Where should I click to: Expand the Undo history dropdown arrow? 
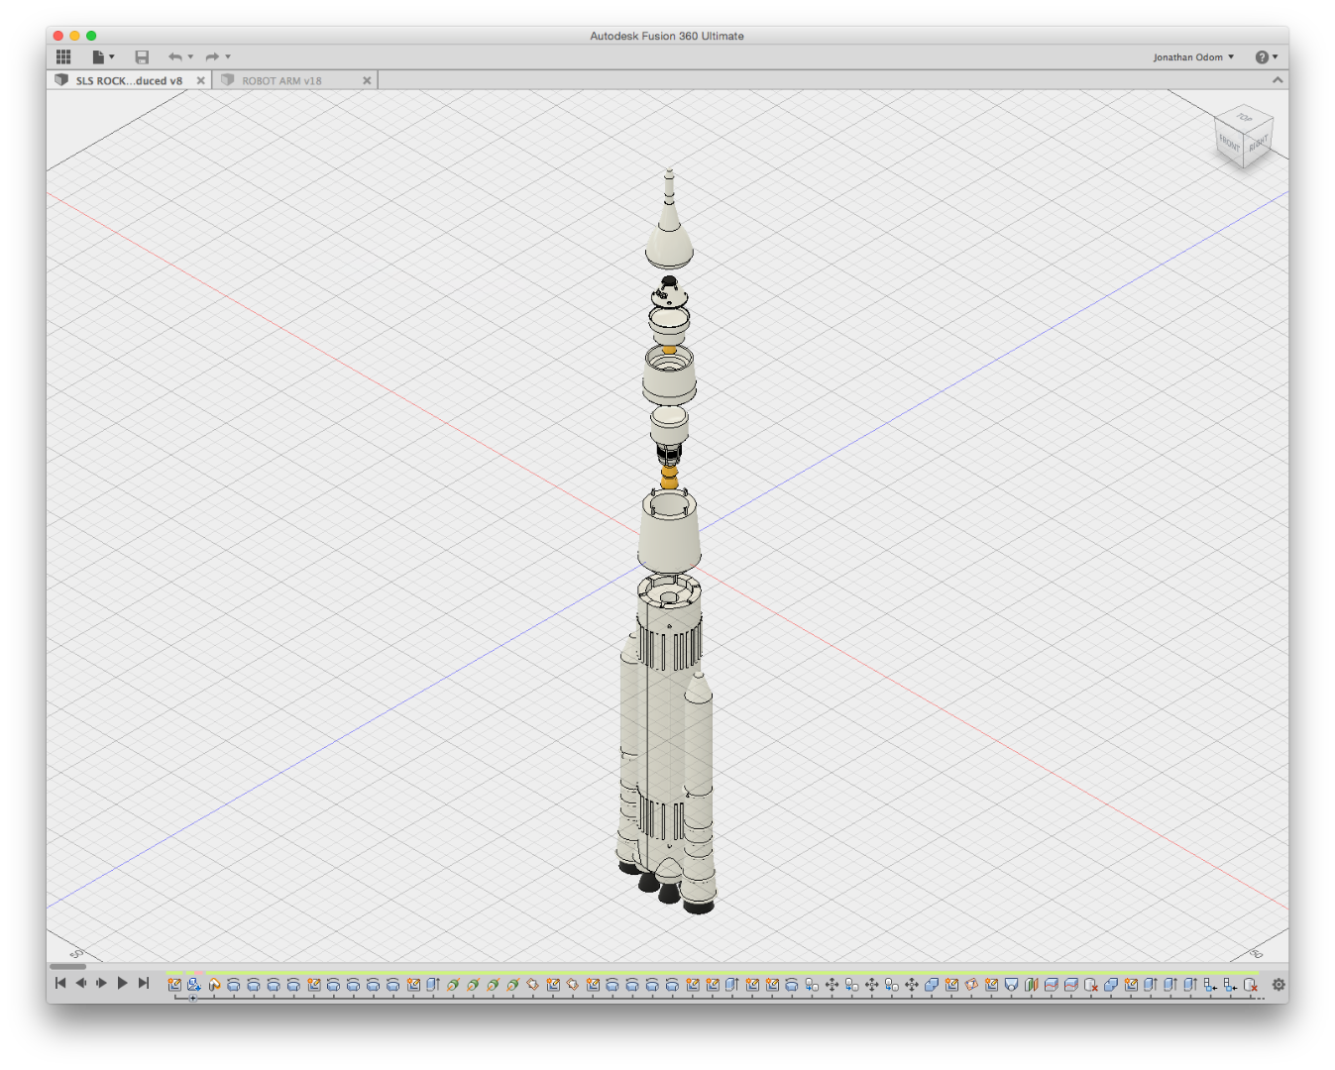click(x=190, y=57)
